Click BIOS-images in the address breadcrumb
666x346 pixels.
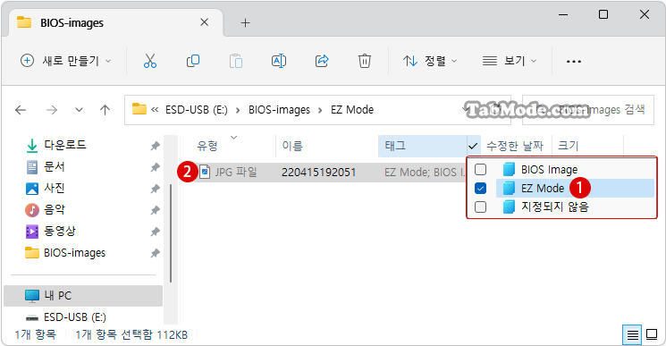[x=279, y=110]
